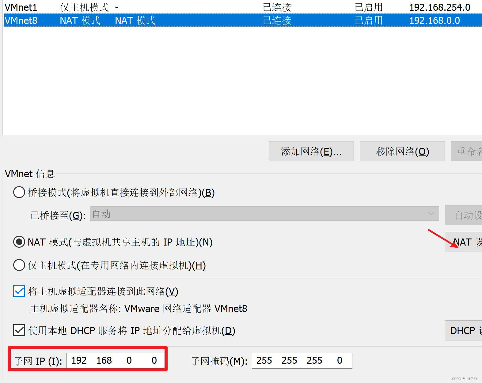Viewport: 482px width, 383px height.
Task: Click 仅主机模式 type cell for VMnet1
Action: point(84,7)
